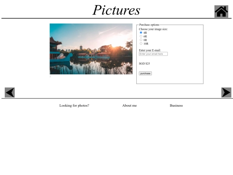Viewport: 233px width, 175px height.
Task: Click the purchase button
Action: click(x=145, y=73)
